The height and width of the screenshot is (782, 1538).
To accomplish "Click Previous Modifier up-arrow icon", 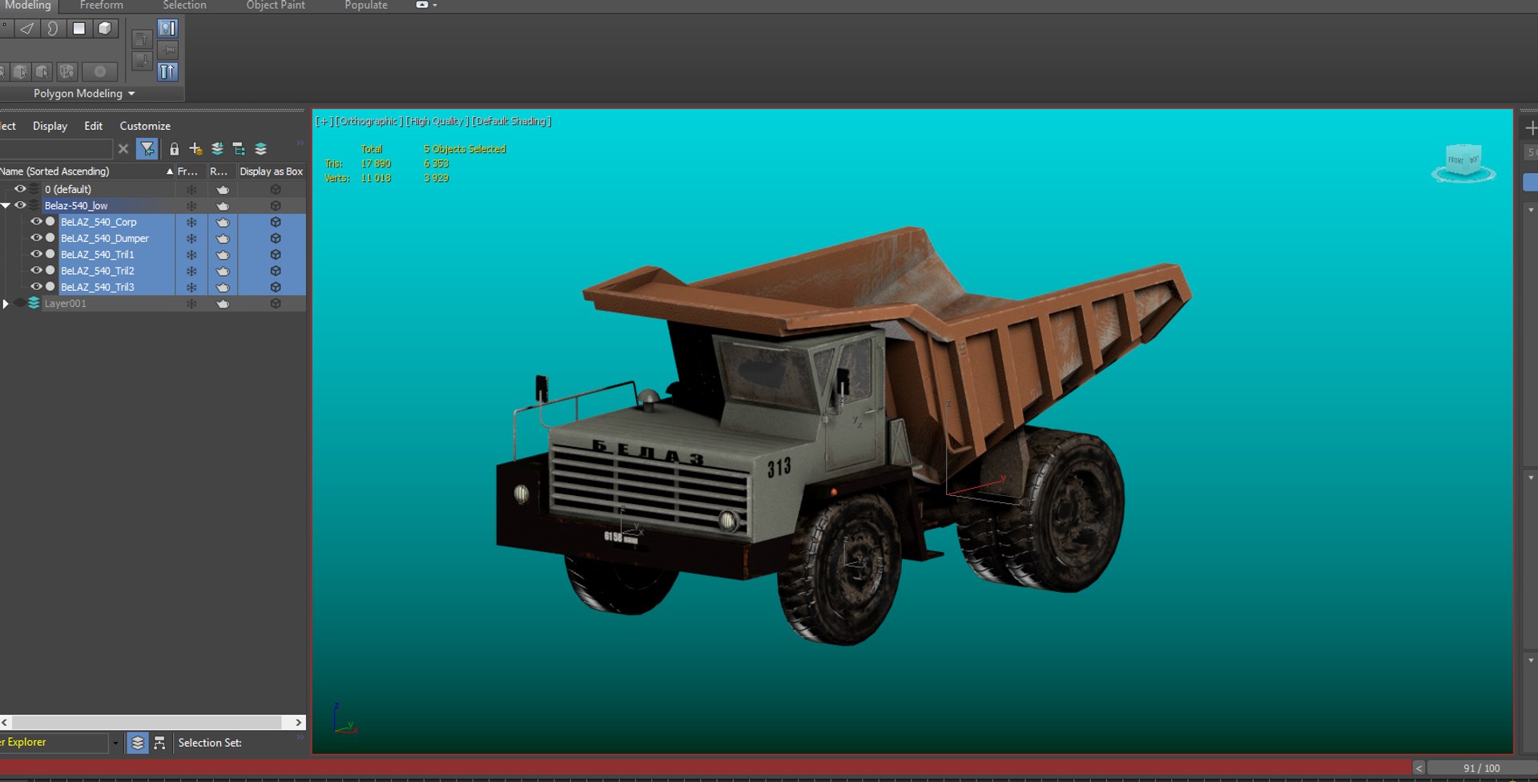I will coord(142,39).
